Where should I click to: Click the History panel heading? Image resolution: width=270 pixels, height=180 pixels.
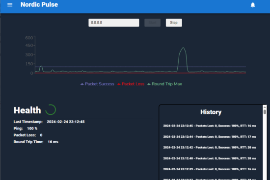point(211,112)
